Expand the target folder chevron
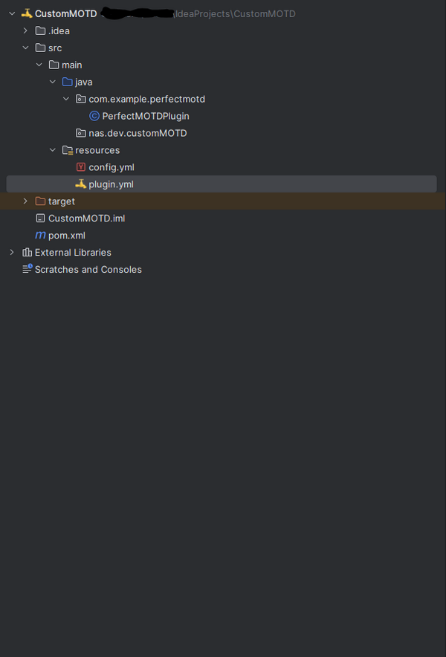Image resolution: width=446 pixels, height=657 pixels. point(25,201)
